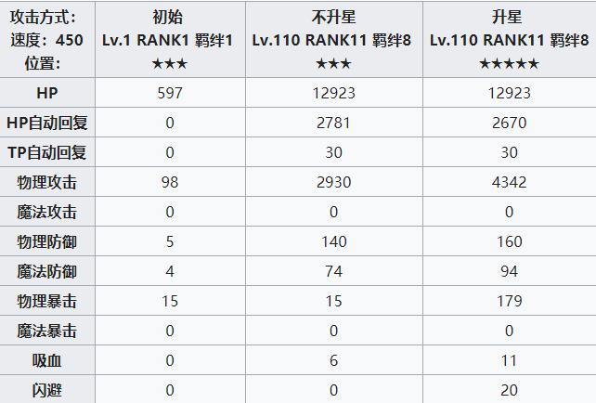Select the 升星 five-star column header
Viewport: 596px width, 403px height.
(510, 40)
